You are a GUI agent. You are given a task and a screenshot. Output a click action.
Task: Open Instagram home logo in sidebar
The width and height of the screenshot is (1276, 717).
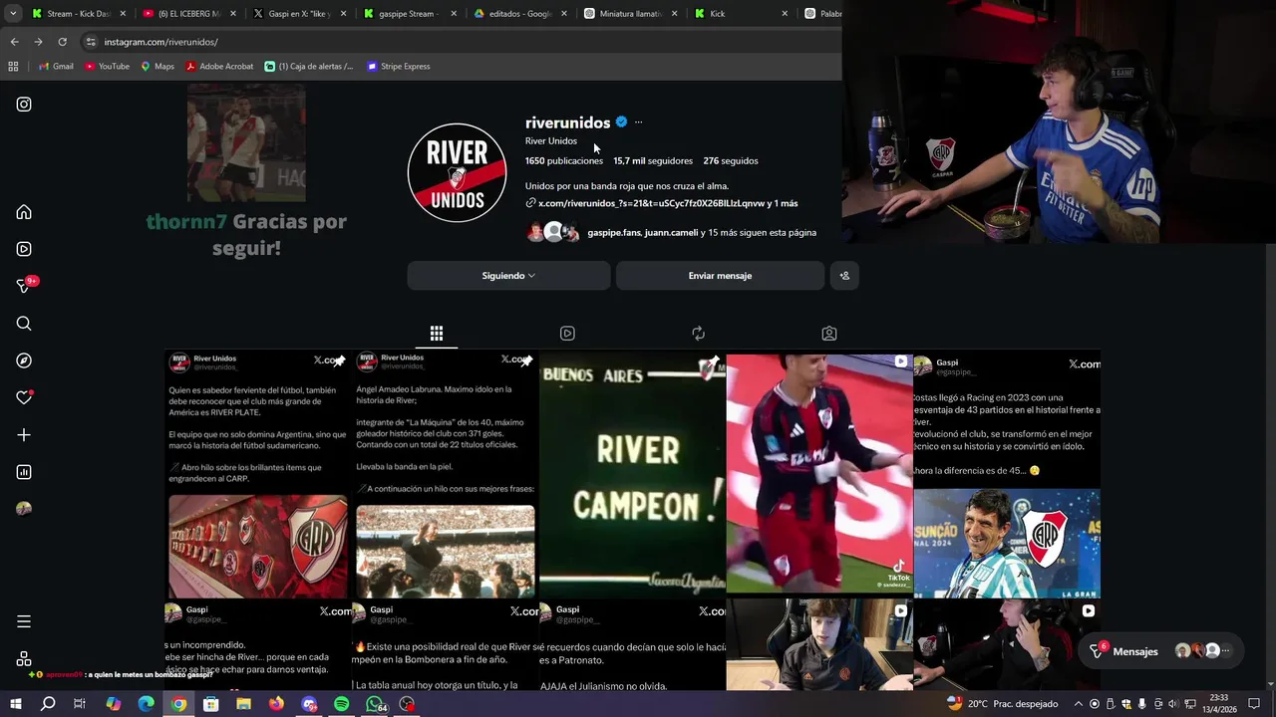tap(24, 105)
